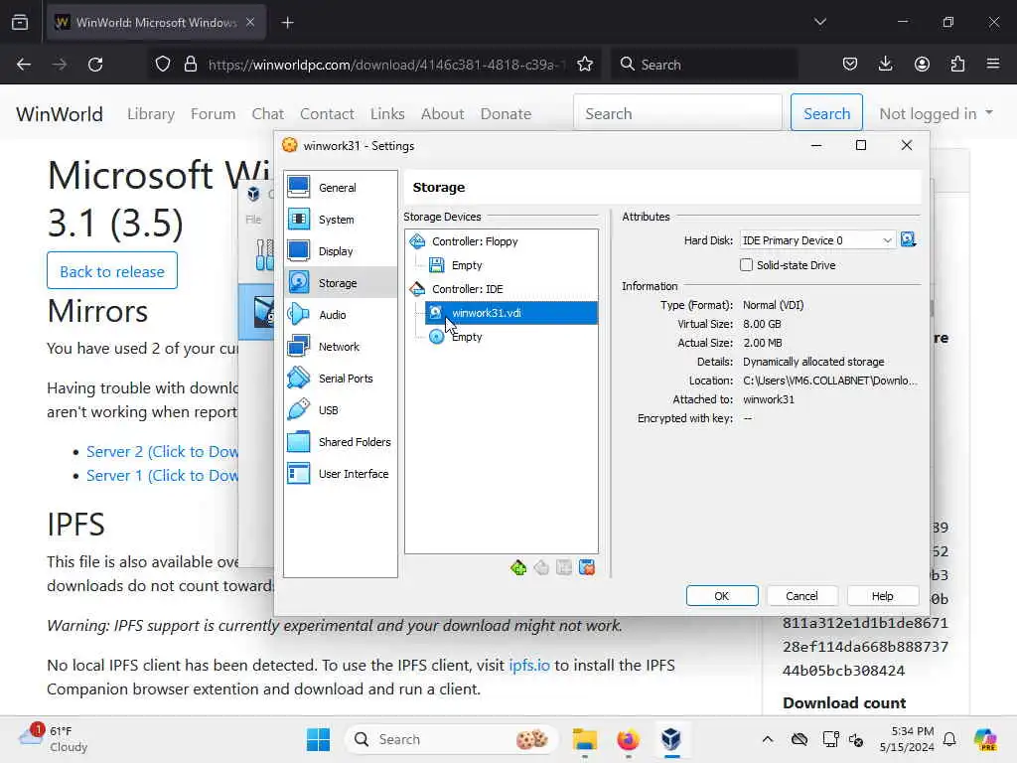Click Firefox back arrow
The height and width of the screenshot is (763, 1017).
[x=24, y=65]
